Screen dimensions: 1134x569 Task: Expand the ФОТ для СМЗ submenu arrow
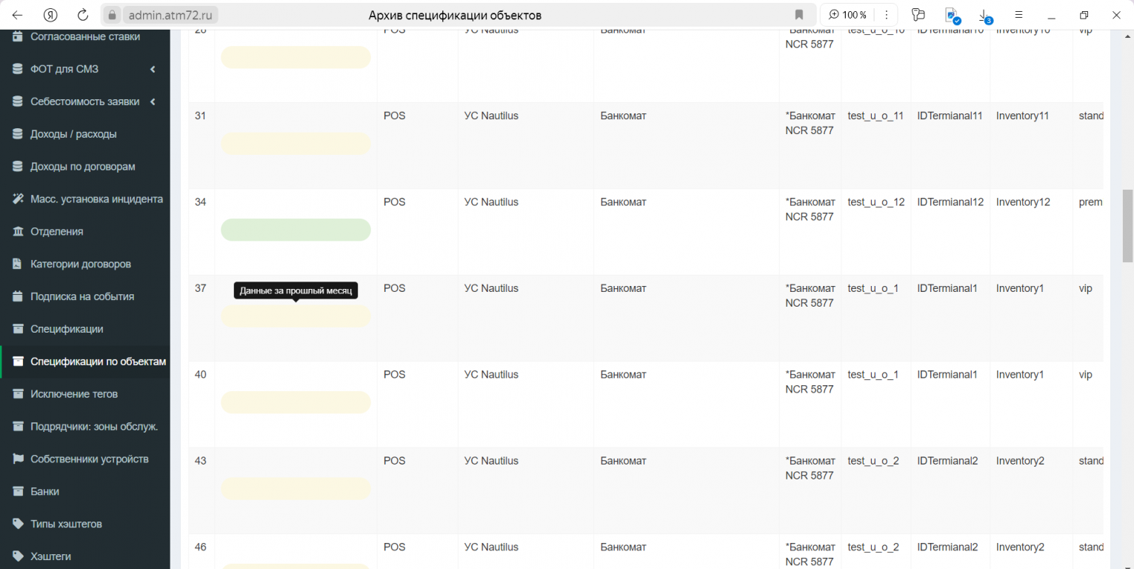[x=153, y=70]
